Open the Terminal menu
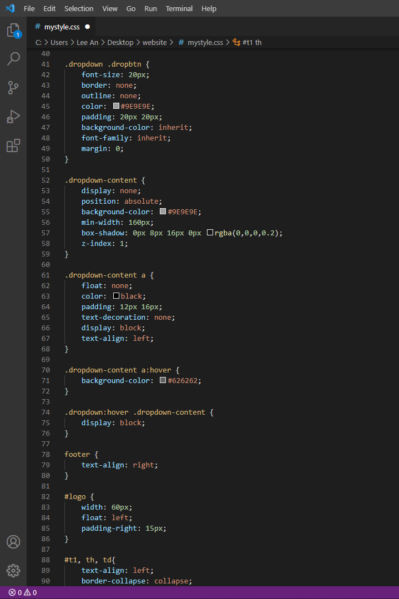The width and height of the screenshot is (399, 599). (x=179, y=9)
